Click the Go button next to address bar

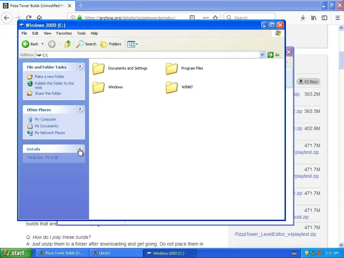click(x=273, y=55)
